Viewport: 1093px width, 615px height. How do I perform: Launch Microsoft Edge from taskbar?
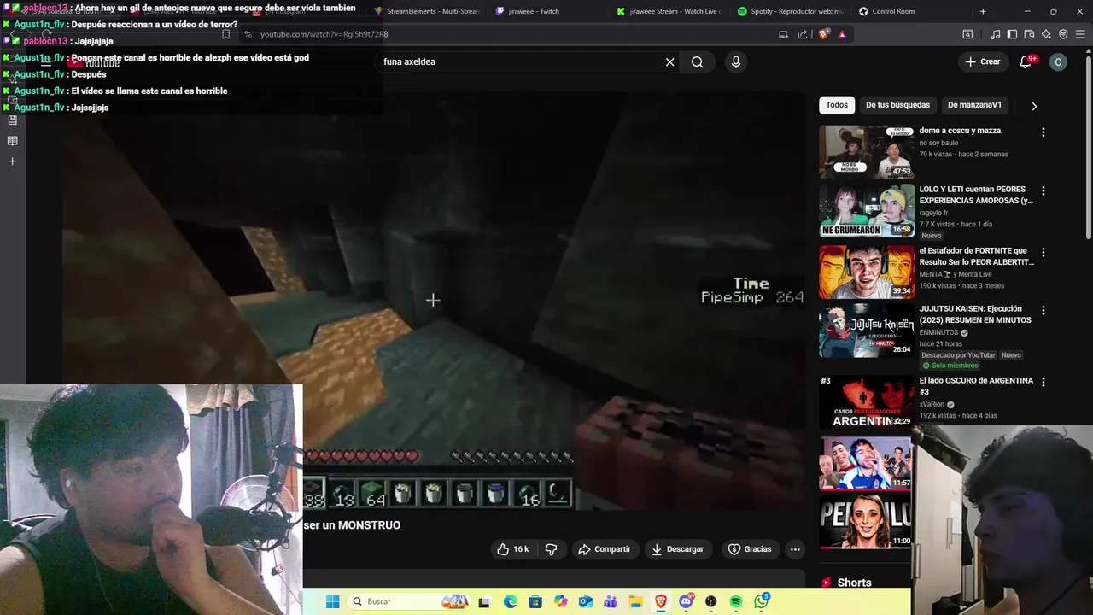pos(510,601)
